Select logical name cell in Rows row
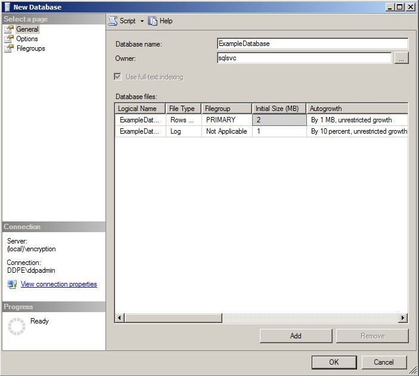This screenshot has height=376, width=419. (140, 120)
